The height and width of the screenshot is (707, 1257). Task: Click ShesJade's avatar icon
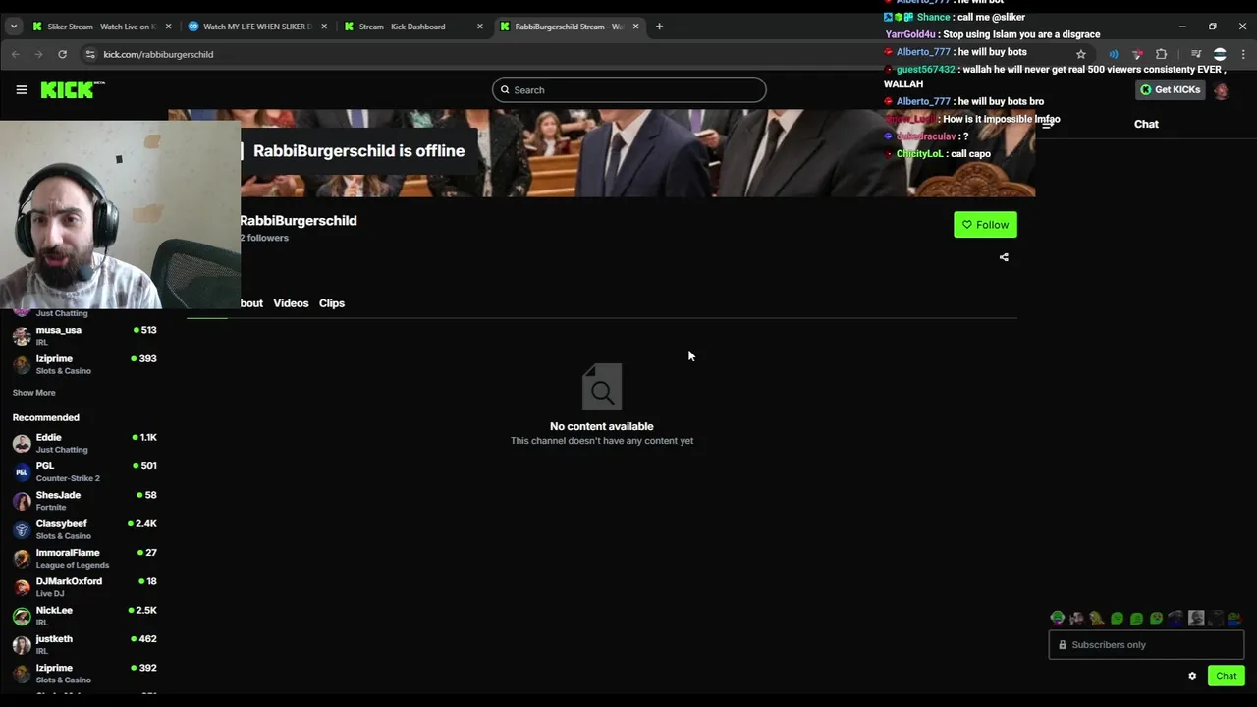click(x=22, y=501)
